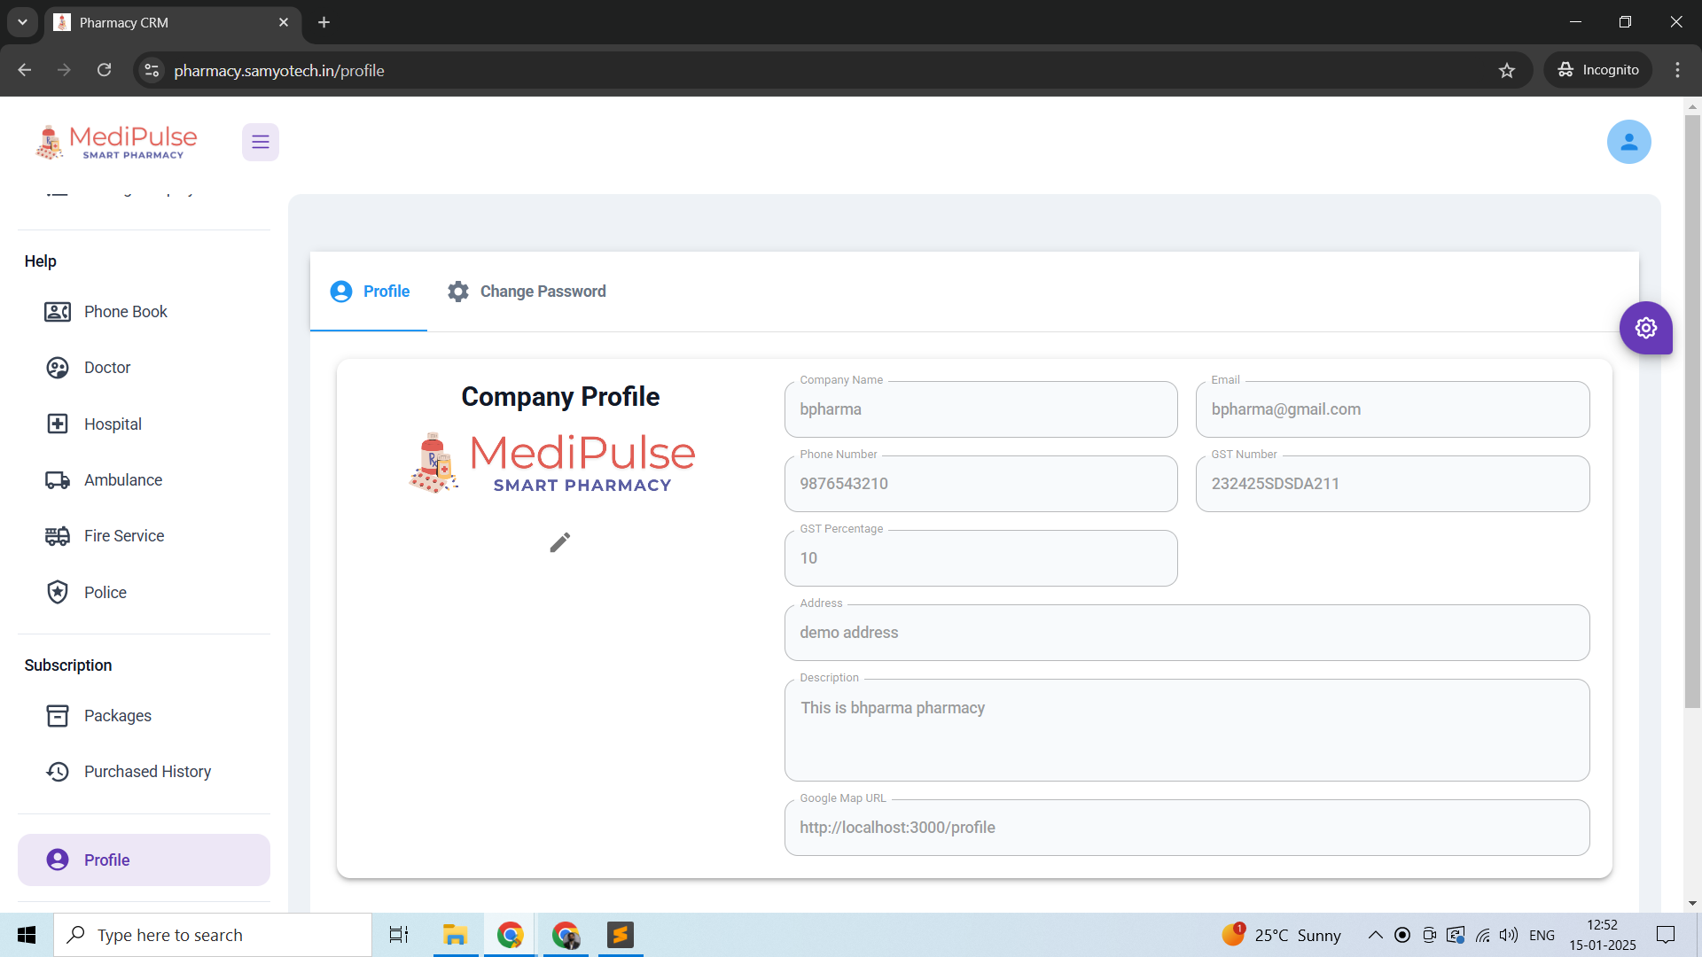The width and height of the screenshot is (1702, 957).
Task: Open the weather widget in taskbar
Action: coord(1281,934)
